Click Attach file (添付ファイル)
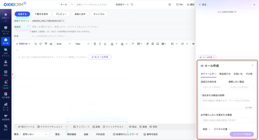This screenshot has height=140, width=259. tap(26, 127)
